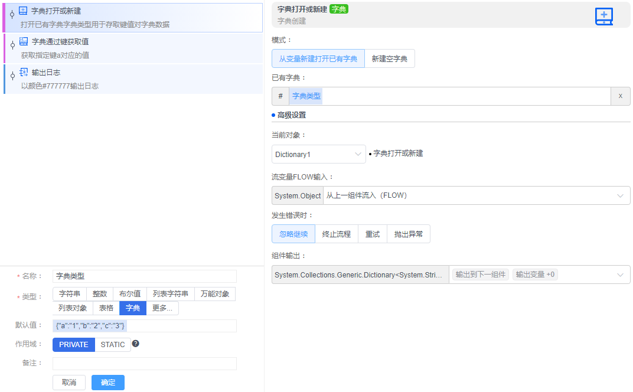
Task: Open the Dictionary1 当前对象 dropdown
Action: [318, 153]
